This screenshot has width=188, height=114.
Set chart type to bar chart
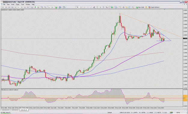tap(32, 7)
